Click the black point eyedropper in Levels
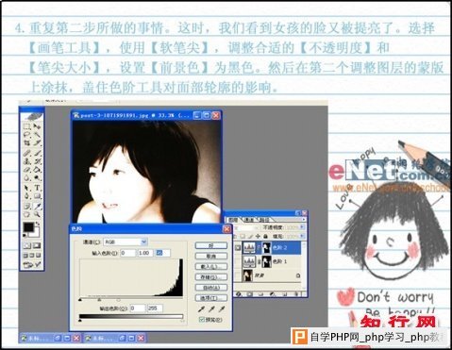This screenshot has width=452, height=350. (x=202, y=309)
